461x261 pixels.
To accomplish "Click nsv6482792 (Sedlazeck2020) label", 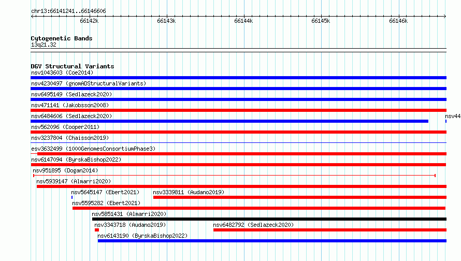I will click(x=253, y=225).
